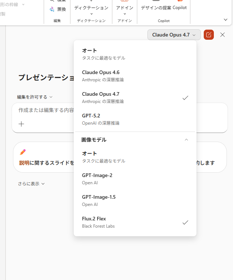This screenshot has height=280, width=233.
Task: Click the Replace (置換) icon in ribbon
Action: tap(52, 9)
